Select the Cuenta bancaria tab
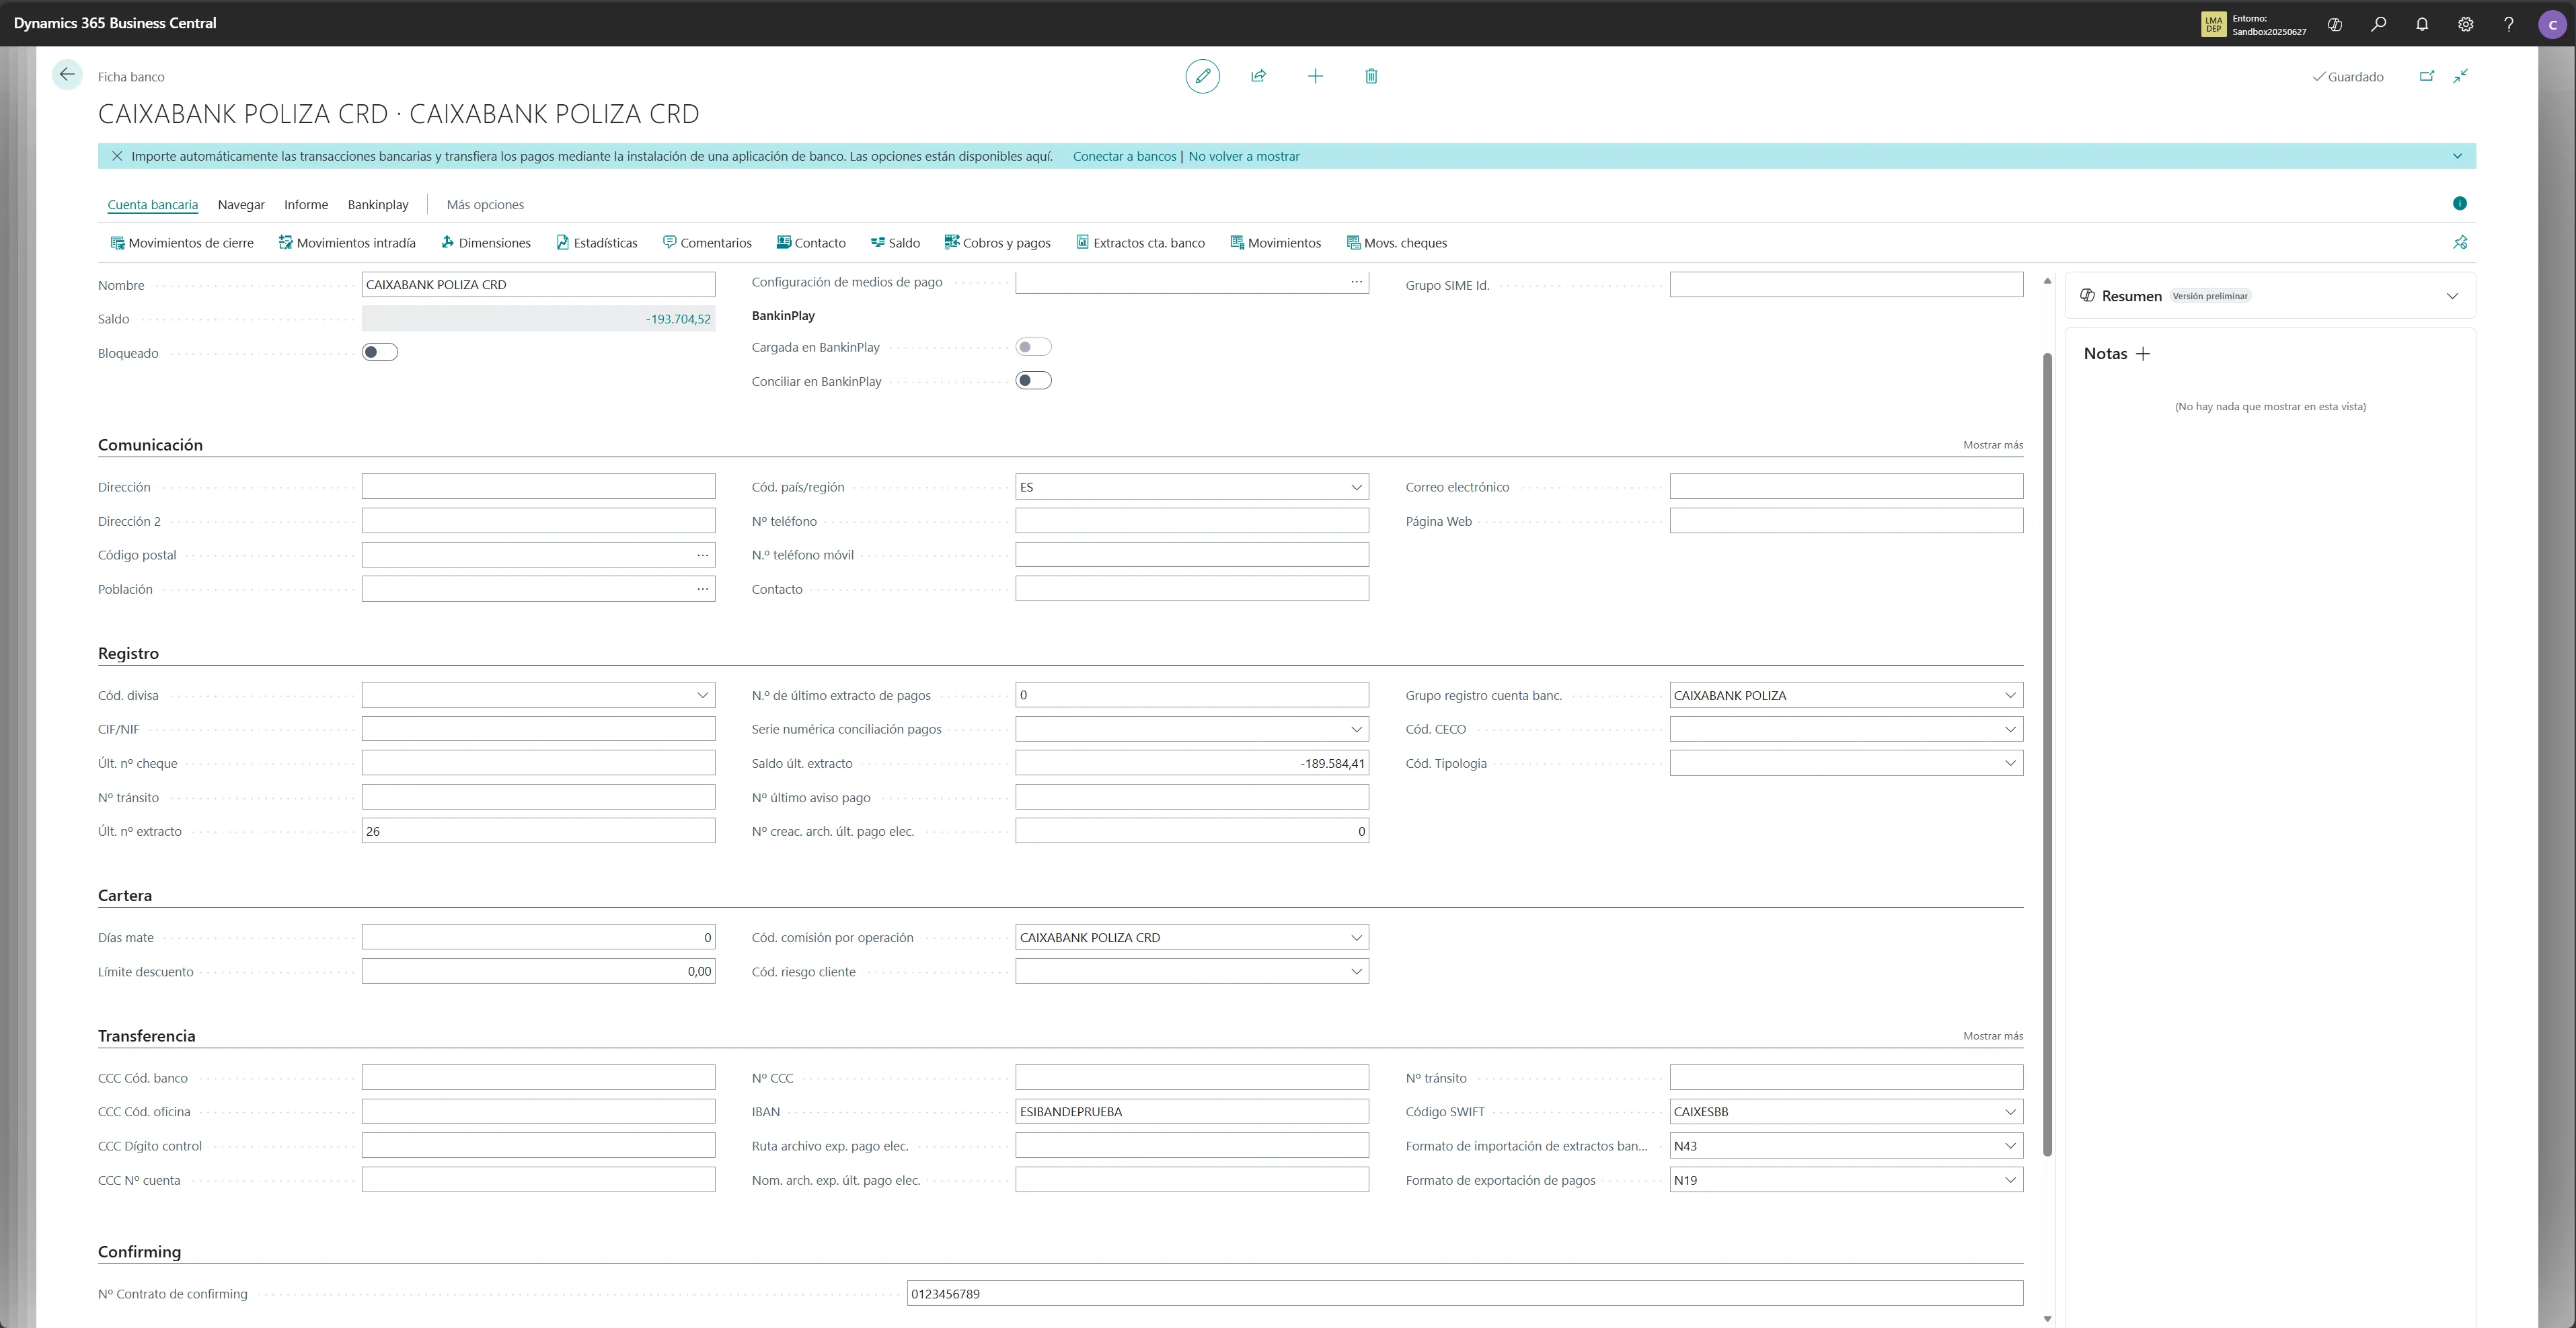 click(x=153, y=205)
